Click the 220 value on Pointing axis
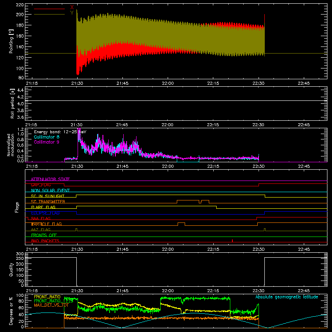This screenshot has height=332, width=332. pos(20,5)
